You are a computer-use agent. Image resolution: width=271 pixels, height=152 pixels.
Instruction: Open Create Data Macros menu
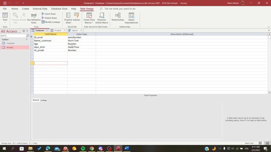(89, 18)
